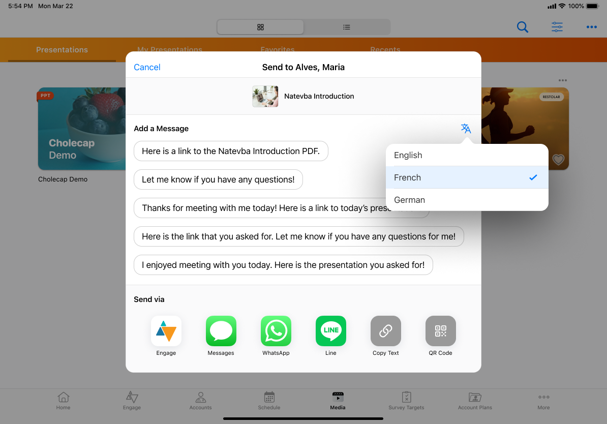Open the filter sliders icon

[x=557, y=27]
